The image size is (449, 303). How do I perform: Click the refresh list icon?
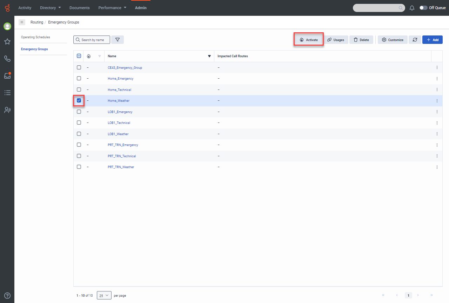415,40
